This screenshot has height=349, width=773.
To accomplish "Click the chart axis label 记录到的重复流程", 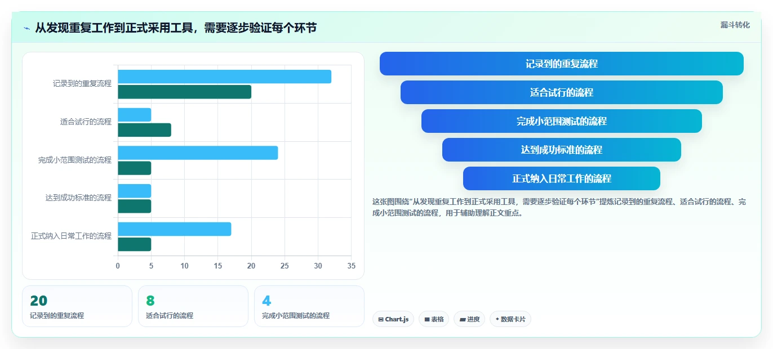I will 82,83.
